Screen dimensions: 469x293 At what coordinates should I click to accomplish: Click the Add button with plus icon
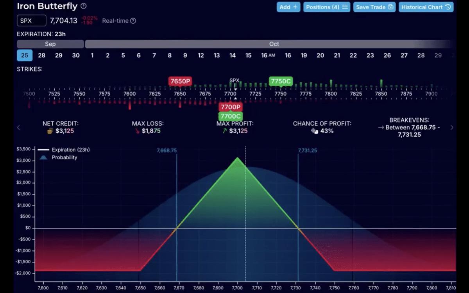pyautogui.click(x=289, y=7)
